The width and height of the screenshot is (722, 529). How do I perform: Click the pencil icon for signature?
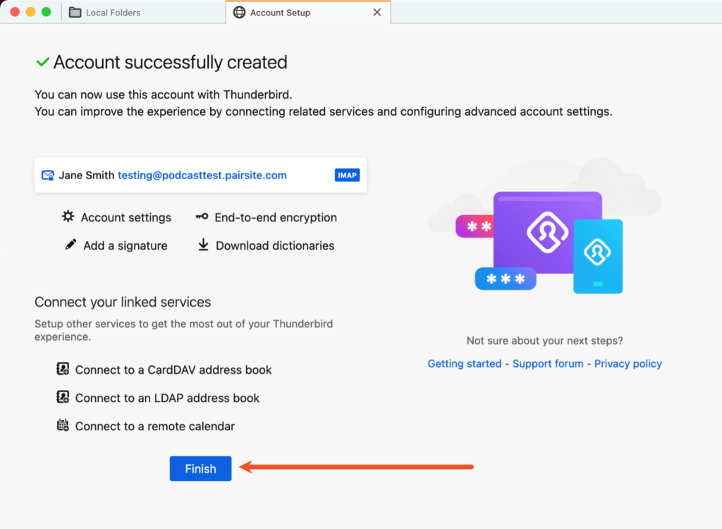click(71, 245)
